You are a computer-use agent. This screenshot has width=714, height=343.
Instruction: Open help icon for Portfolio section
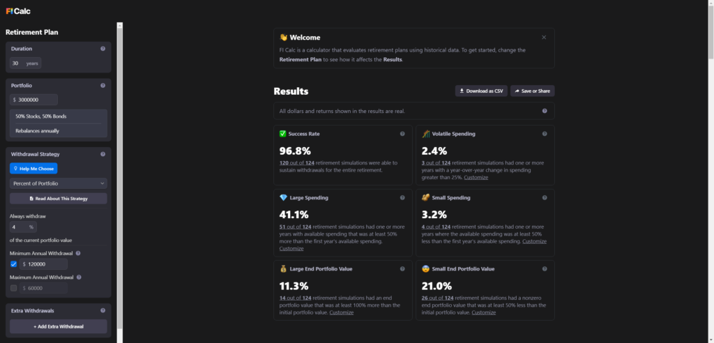pyautogui.click(x=102, y=85)
